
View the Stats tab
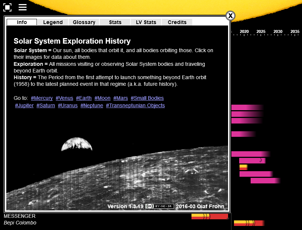pyautogui.click(x=115, y=22)
